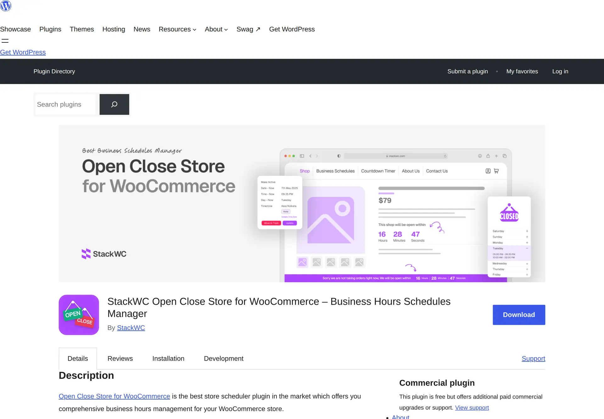This screenshot has height=419, width=604.
Task: Click Get WordPress in the navigation bar
Action: click(x=292, y=29)
